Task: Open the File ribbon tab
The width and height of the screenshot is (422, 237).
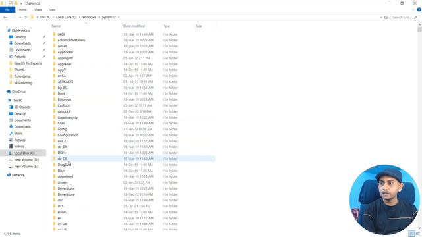Action: [7, 9]
